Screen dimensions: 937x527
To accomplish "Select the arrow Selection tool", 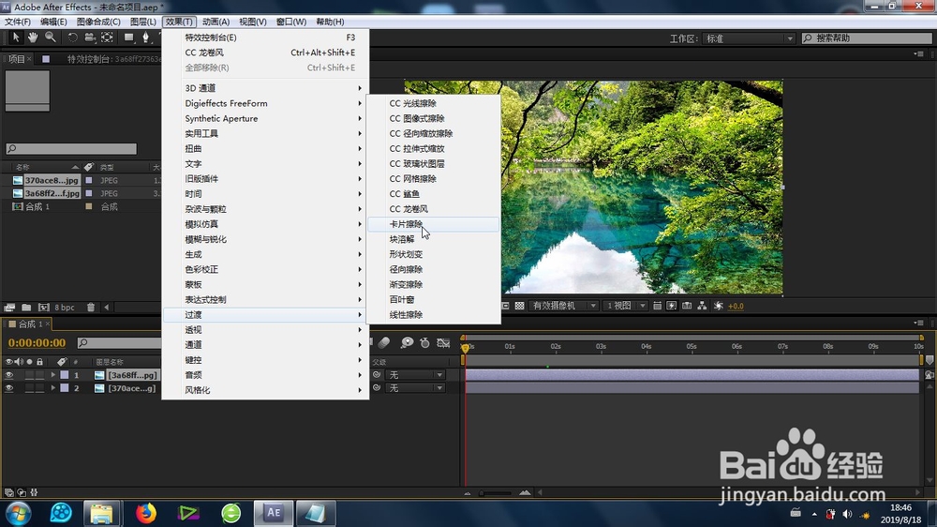I will [16, 38].
